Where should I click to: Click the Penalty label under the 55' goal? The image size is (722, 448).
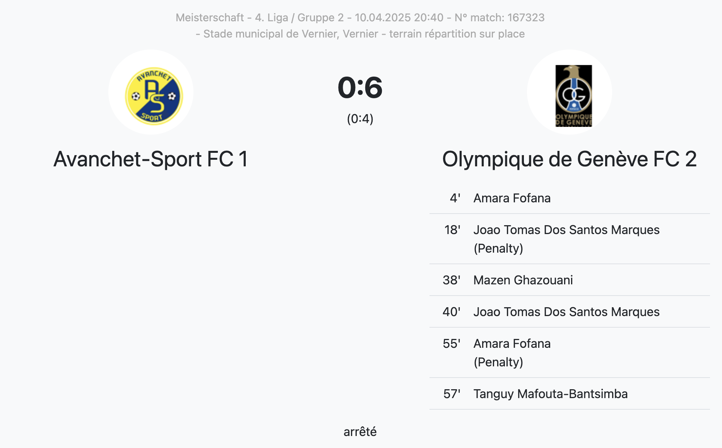click(498, 362)
